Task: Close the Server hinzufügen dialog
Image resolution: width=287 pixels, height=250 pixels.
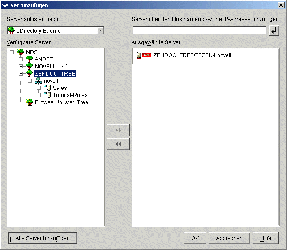Action: point(281,5)
